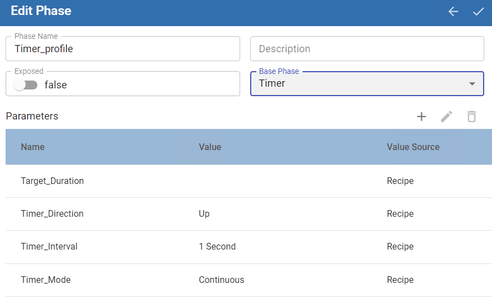Confirm changes with the checkmark icon

tap(478, 12)
